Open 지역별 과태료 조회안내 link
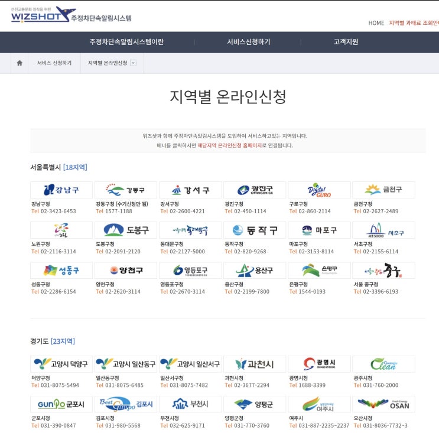 pyautogui.click(x=414, y=23)
